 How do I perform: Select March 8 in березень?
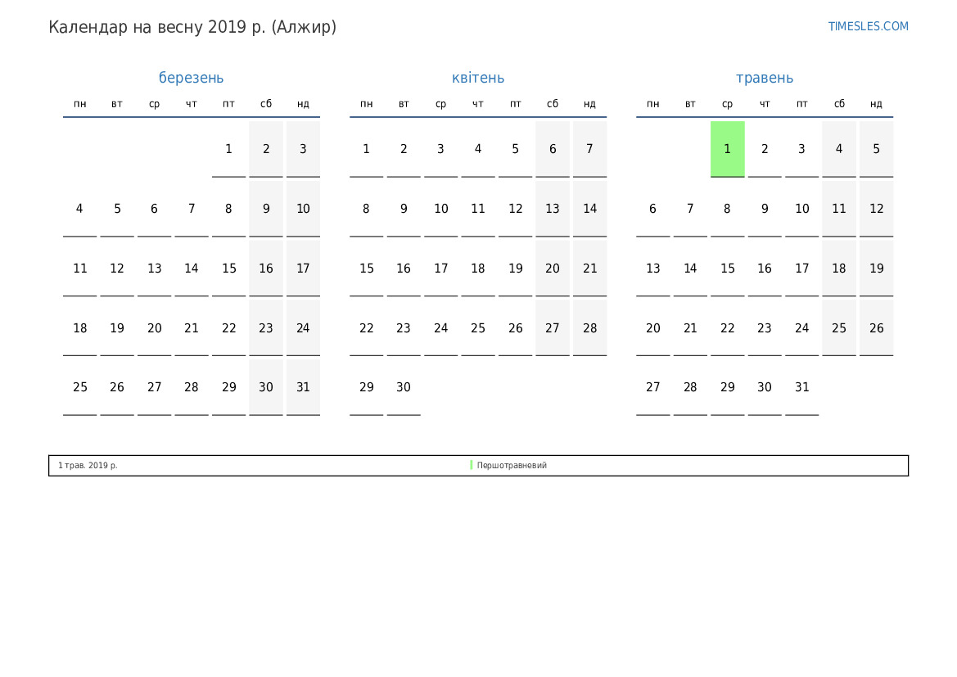[x=228, y=209]
